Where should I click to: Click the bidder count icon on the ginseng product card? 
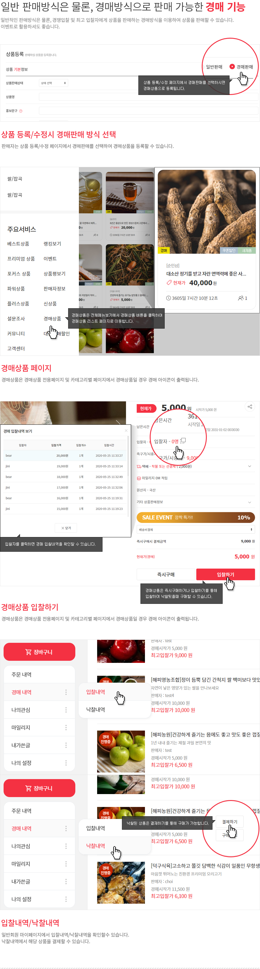[241, 298]
